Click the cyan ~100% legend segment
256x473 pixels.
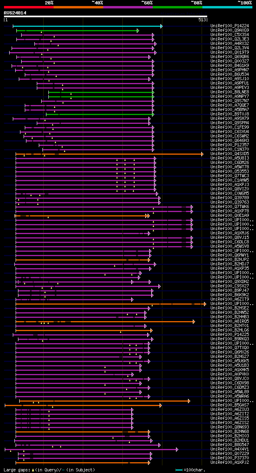point(227,7)
